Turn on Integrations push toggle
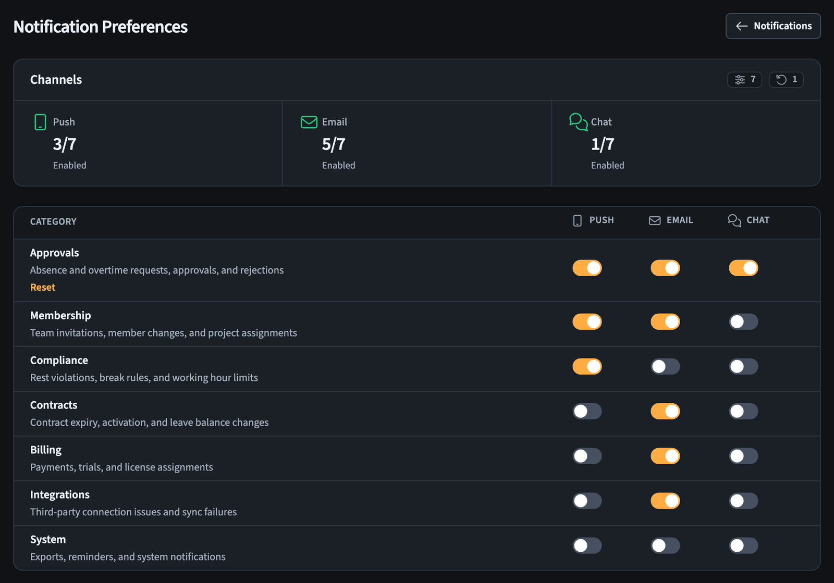Viewport: 834px width, 583px height. click(x=587, y=501)
